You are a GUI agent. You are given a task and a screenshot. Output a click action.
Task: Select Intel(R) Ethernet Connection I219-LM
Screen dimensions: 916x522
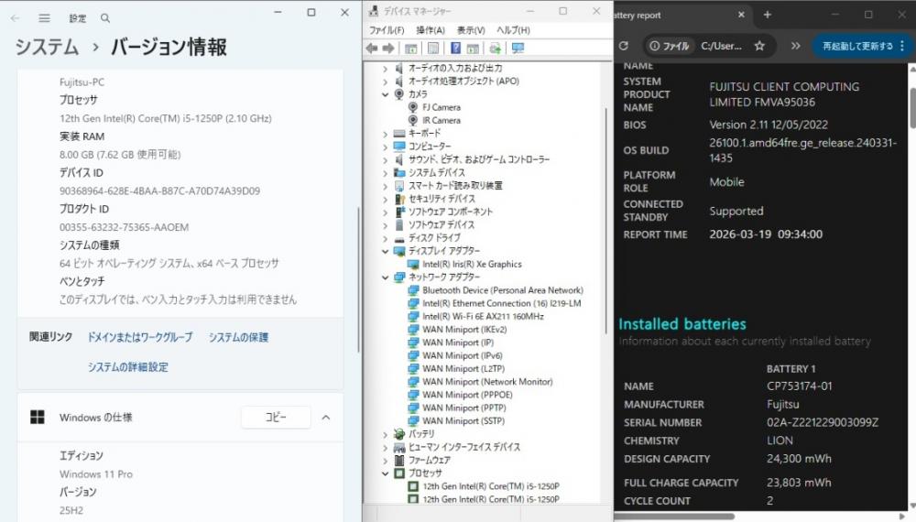pos(501,303)
